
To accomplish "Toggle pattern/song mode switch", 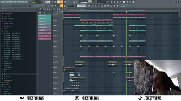I will pyautogui.click(x=34, y=2).
